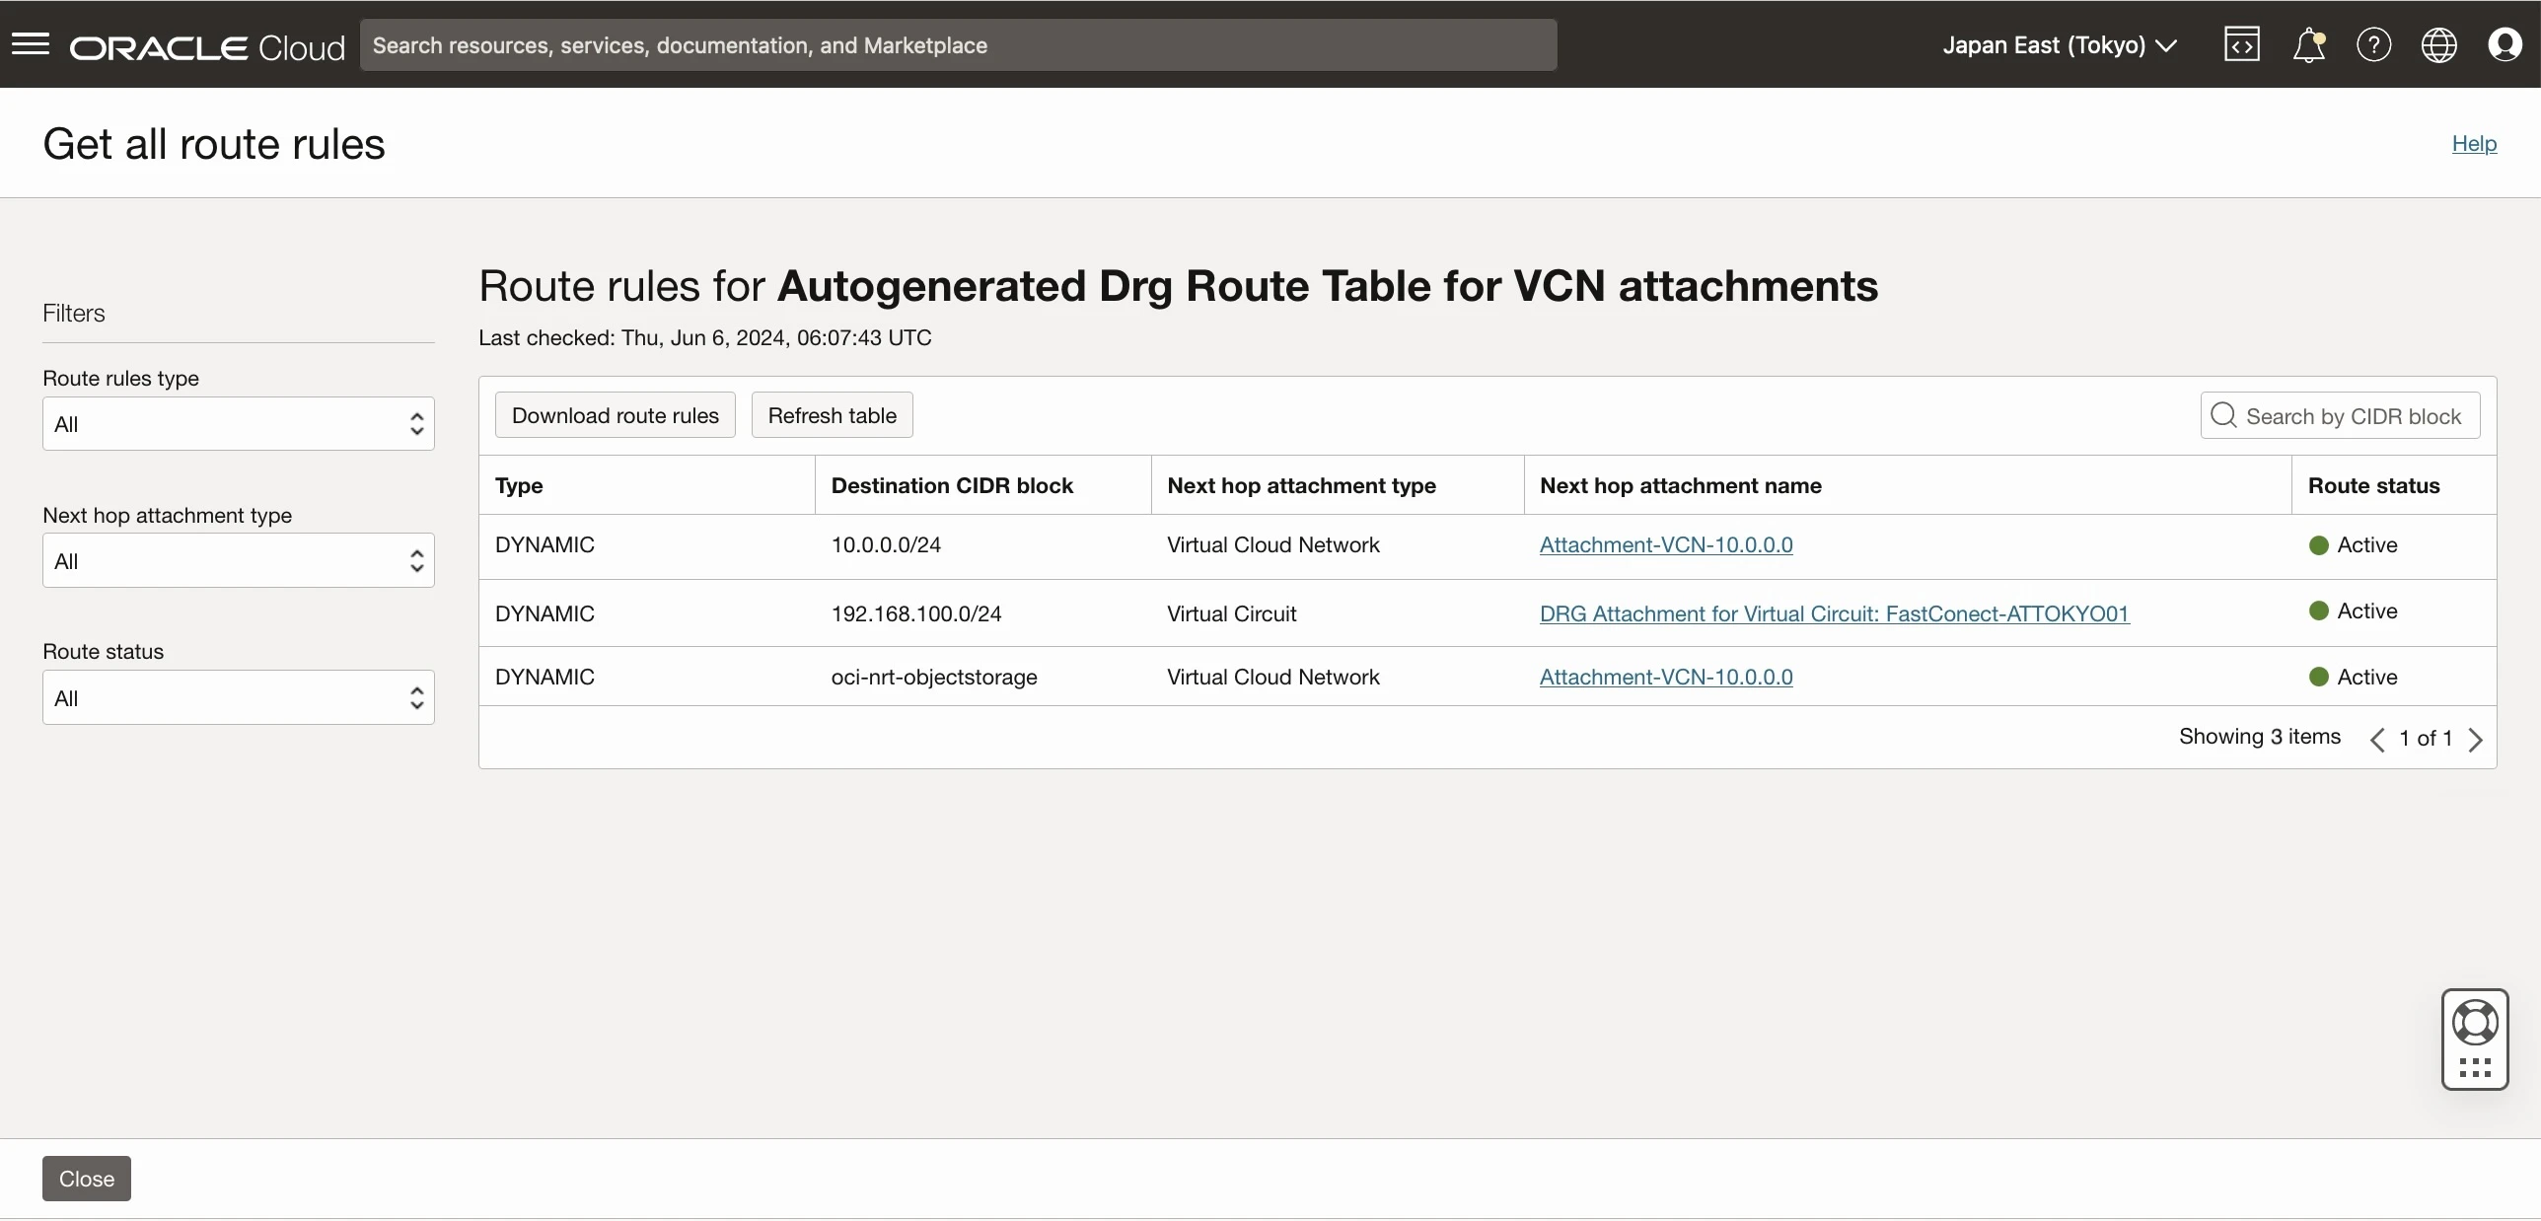The width and height of the screenshot is (2541, 1221).
Task: Expand the Japan East (Tokyo) region selector
Action: pyautogui.click(x=2059, y=45)
